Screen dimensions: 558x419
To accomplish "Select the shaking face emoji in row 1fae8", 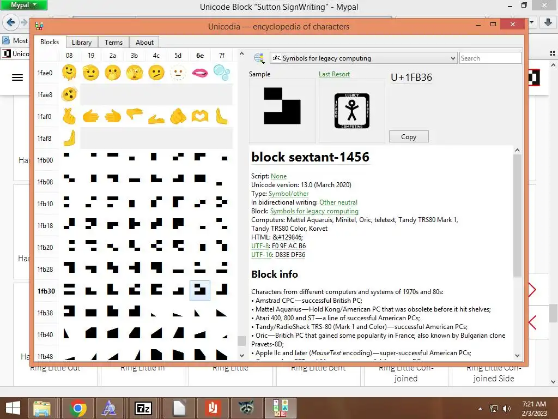I will (x=69, y=94).
